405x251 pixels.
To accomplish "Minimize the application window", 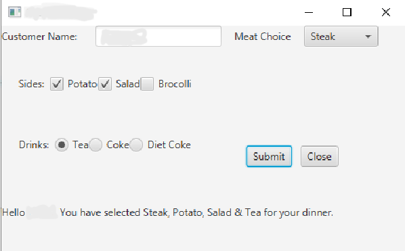I will click(x=309, y=12).
